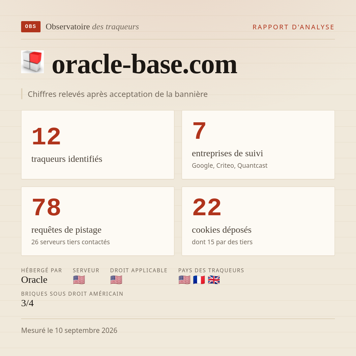Click the Briques sous droit américain label
This screenshot has height=356, width=356.
(72, 294)
